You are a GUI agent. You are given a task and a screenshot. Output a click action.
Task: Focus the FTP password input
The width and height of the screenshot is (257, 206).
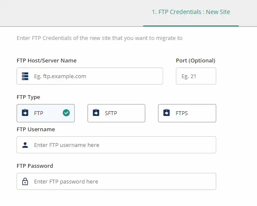coord(116,181)
